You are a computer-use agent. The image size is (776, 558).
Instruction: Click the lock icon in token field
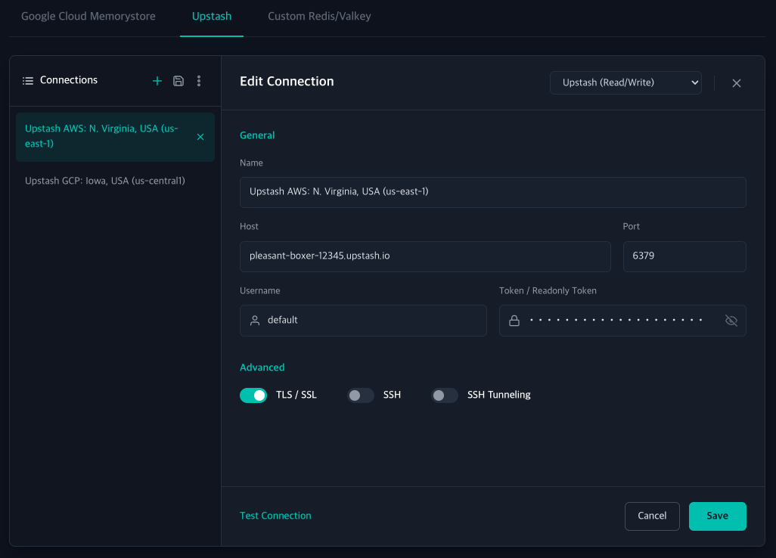(514, 321)
